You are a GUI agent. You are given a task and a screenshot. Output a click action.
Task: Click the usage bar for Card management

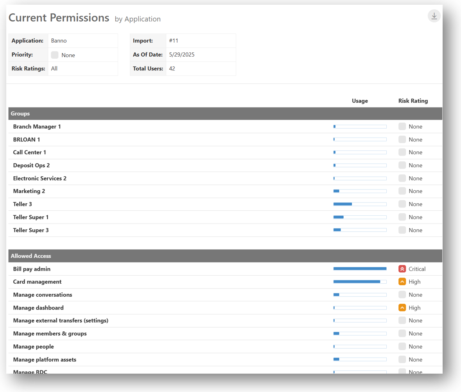(x=360, y=282)
